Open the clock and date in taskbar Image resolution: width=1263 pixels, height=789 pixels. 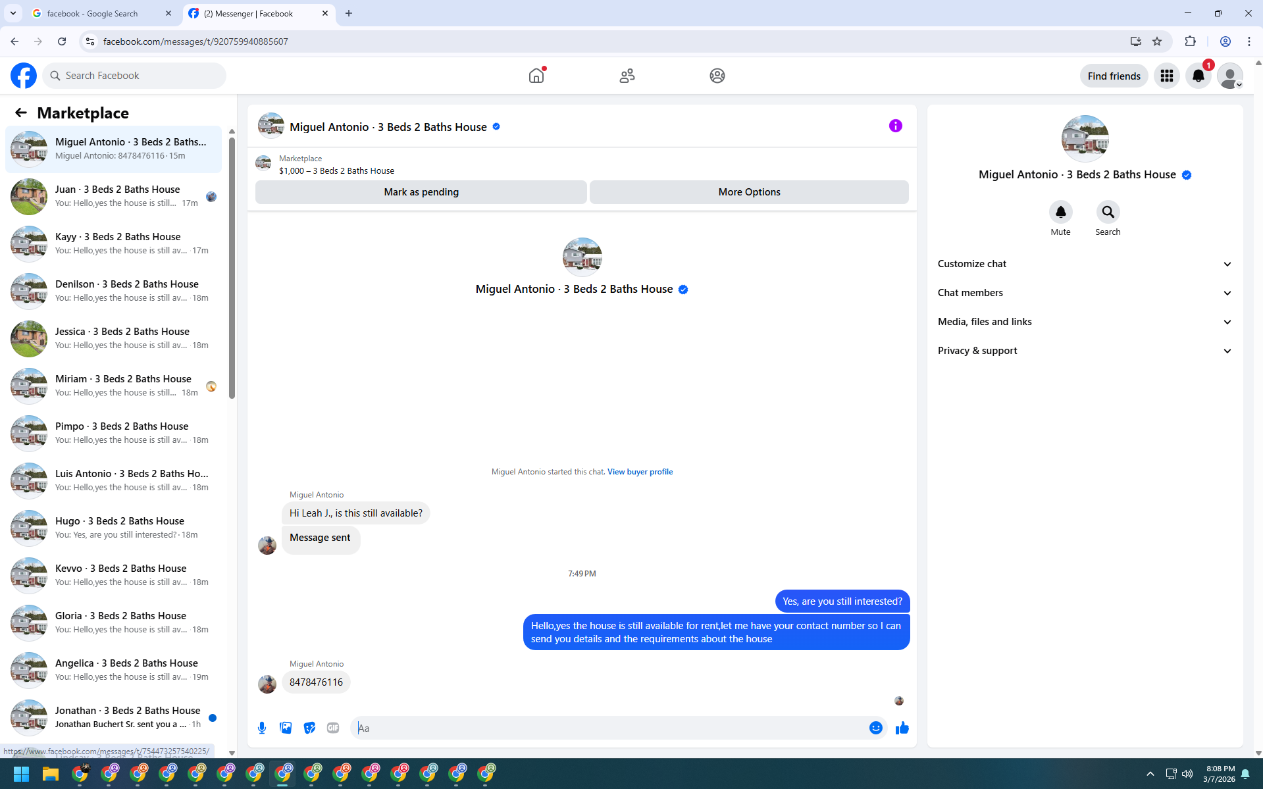coord(1219,774)
